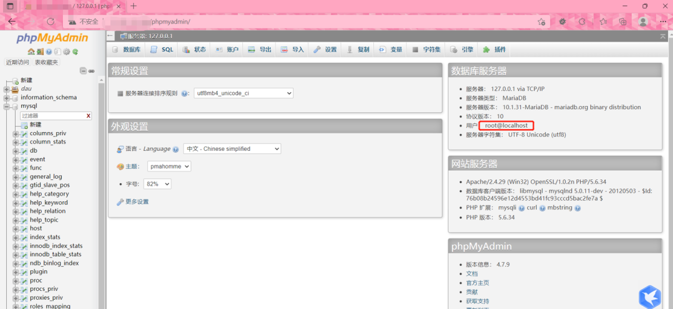Open server connection collation utf8mb4_unicode_ci dropdown
The image size is (673, 309).
tap(244, 93)
